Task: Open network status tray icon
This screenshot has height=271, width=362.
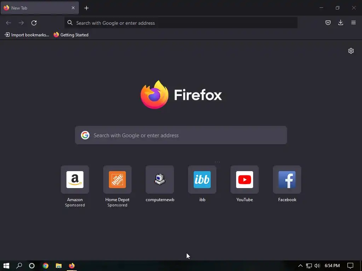Action: pos(309,266)
